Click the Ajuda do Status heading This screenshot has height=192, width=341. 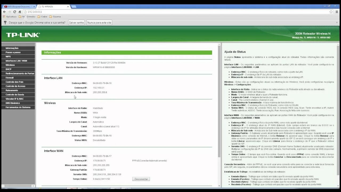(x=235, y=52)
